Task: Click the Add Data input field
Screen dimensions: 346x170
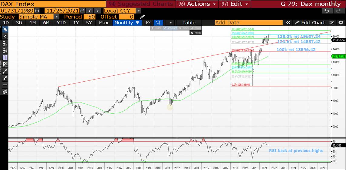Action: (248, 23)
